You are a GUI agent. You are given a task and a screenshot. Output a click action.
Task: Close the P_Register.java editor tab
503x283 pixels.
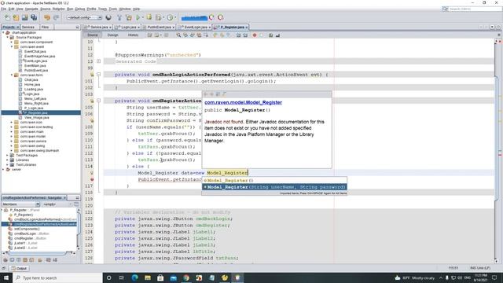coord(247,28)
